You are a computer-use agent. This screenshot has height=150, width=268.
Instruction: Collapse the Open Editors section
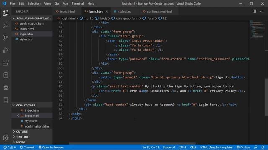point(32,105)
